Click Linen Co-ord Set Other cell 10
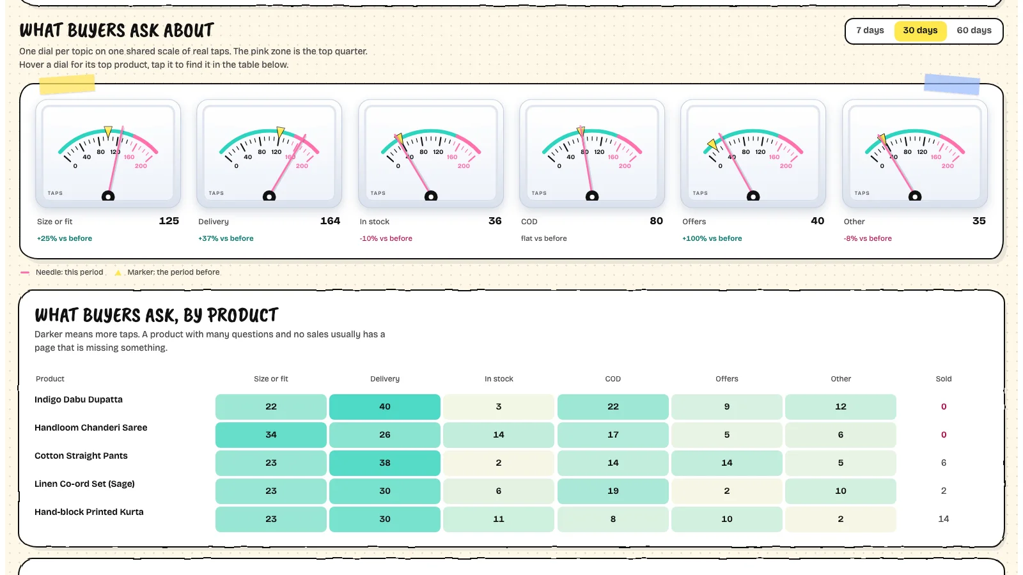1023x575 pixels. coord(841,491)
